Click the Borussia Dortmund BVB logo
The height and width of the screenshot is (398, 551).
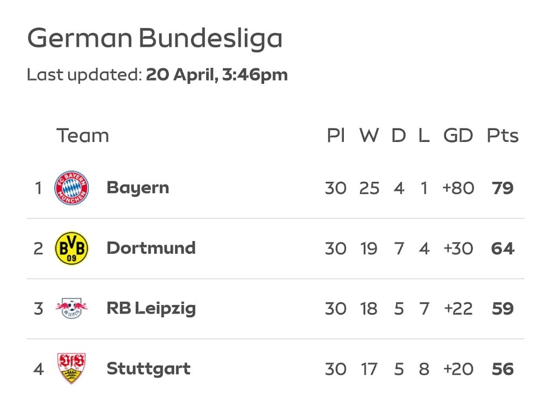72,248
